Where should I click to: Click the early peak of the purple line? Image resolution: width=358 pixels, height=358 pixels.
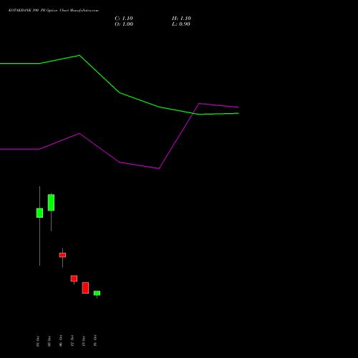(79, 133)
